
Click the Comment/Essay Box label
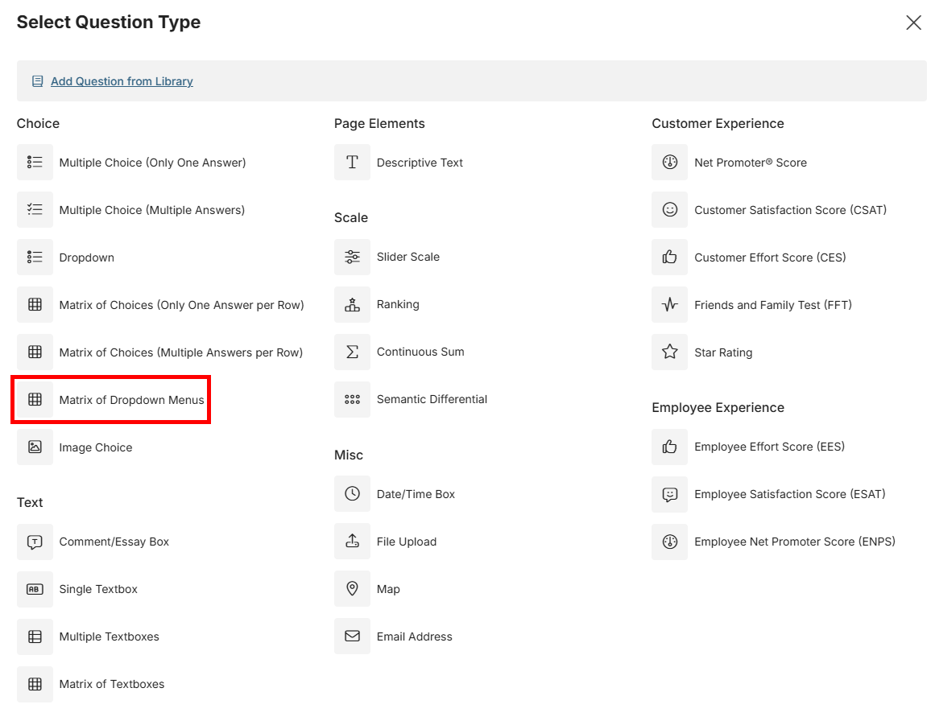point(114,542)
